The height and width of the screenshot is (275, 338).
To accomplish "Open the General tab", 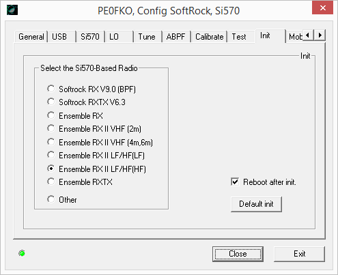I will coord(31,37).
